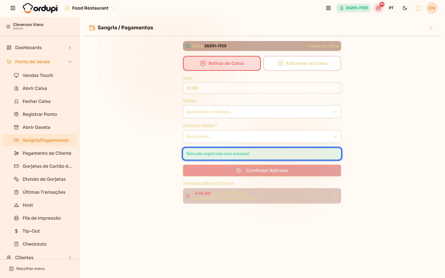Open the Motivo dropdown
This screenshot has height=278, width=445.
262,112
